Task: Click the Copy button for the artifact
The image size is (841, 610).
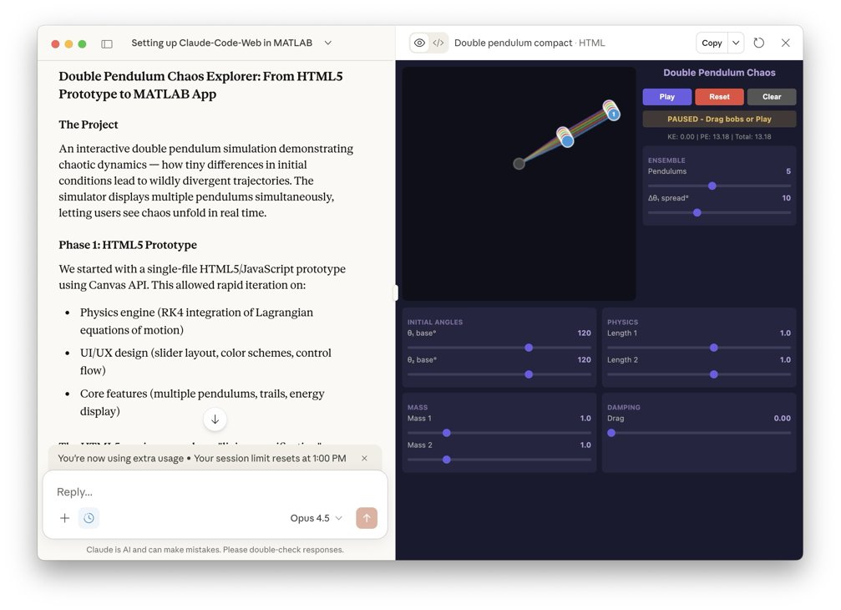Action: coord(712,43)
